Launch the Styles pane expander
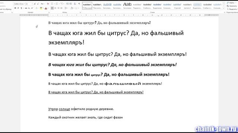 coord(224,12)
